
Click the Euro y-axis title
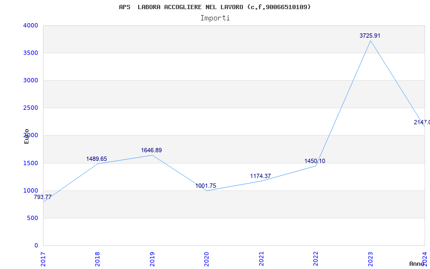pyautogui.click(x=26, y=136)
